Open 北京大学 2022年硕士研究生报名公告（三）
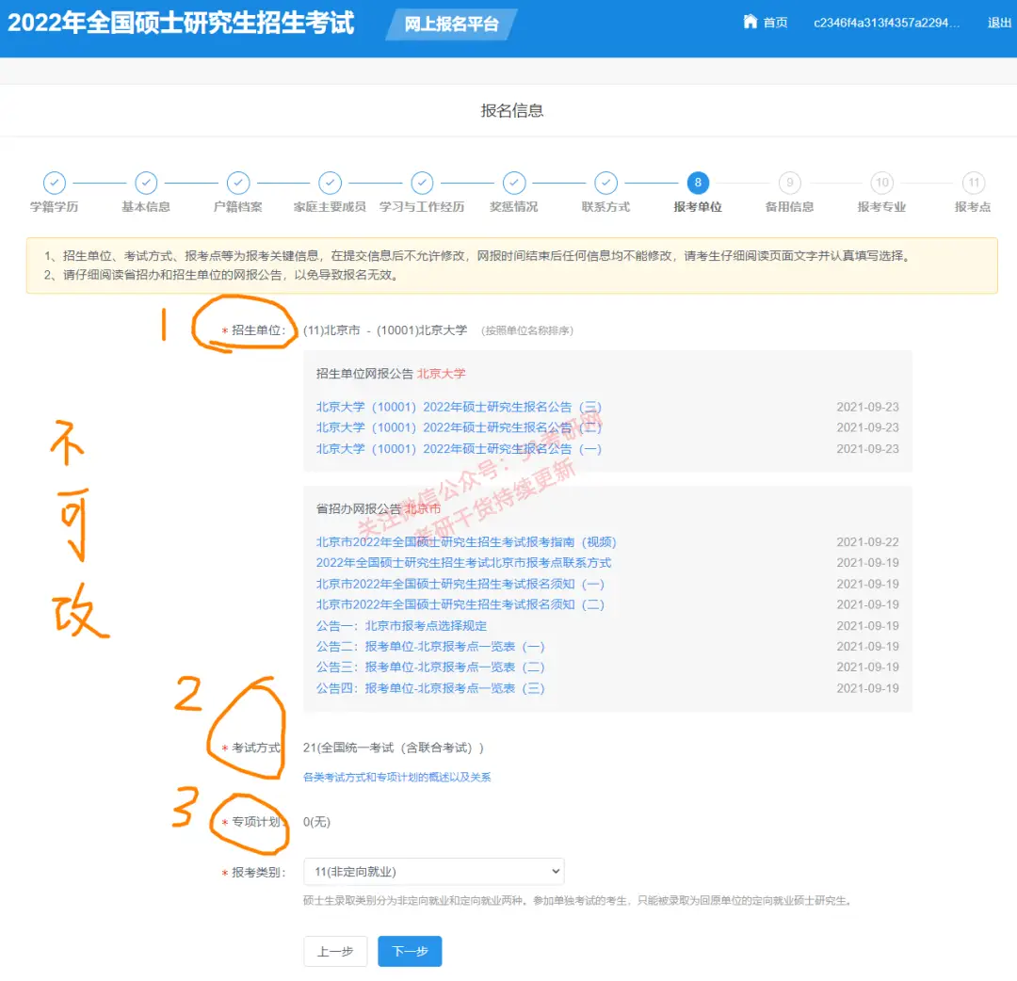Viewport: 1017px width, 981px height. point(459,408)
